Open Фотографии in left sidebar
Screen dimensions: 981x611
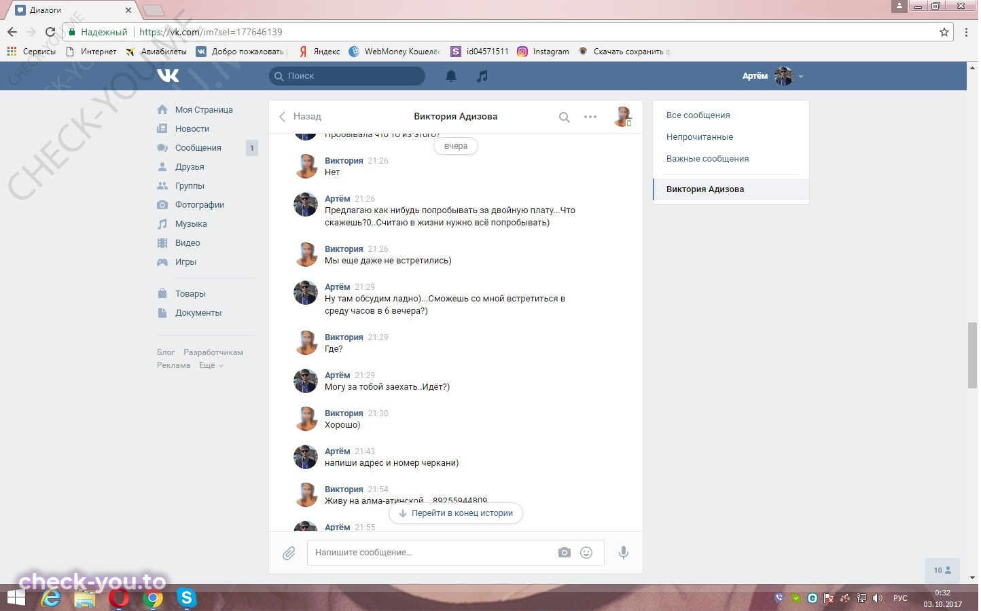200,205
